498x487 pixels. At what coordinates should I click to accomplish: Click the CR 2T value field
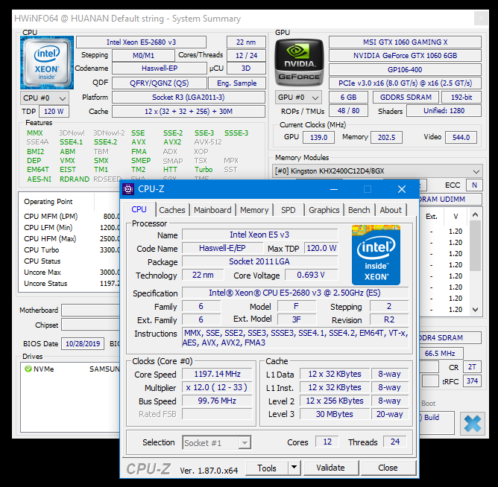(x=472, y=367)
